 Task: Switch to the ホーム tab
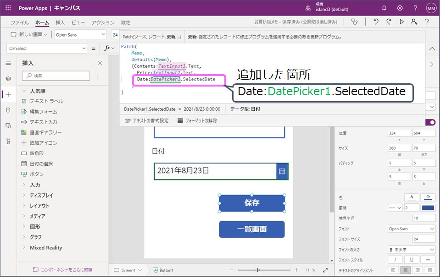pyautogui.click(x=42, y=22)
